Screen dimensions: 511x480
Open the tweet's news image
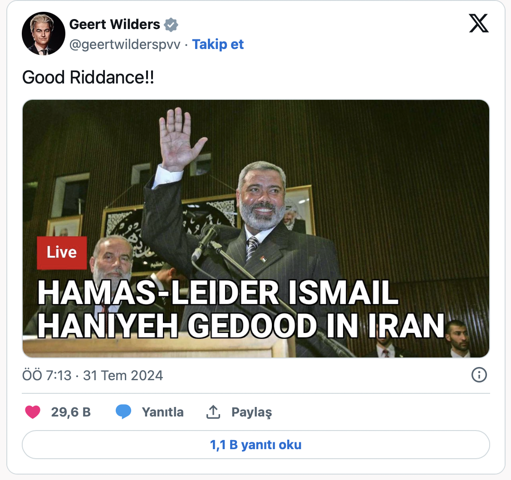[x=256, y=229]
